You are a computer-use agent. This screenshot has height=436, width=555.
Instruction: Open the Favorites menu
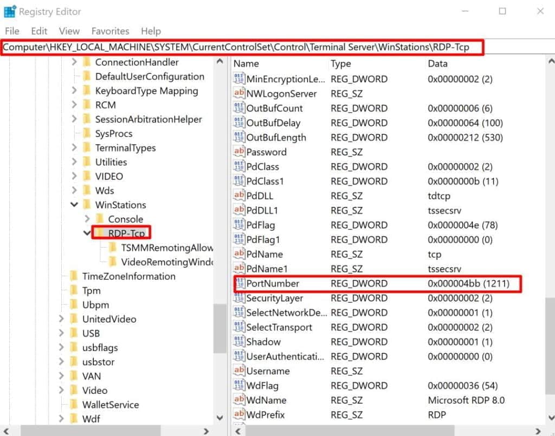coord(110,31)
